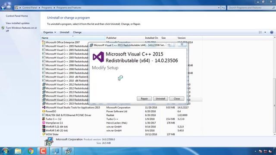Image resolution: width=276 pixels, height=155 pixels.
Task: Click Close button in Modify Setup dialog
Action: tap(176, 99)
